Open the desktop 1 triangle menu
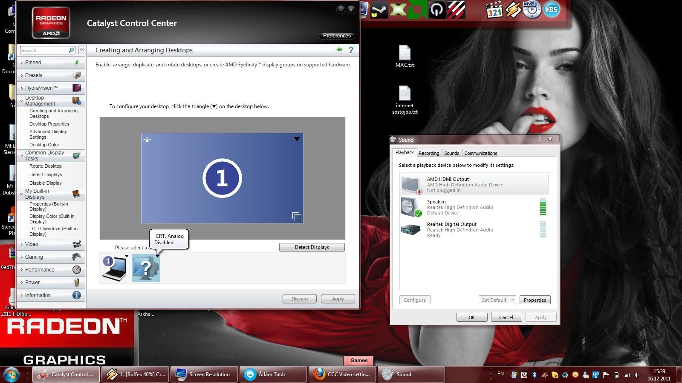Screen dimensions: 682x383 pos(297,139)
